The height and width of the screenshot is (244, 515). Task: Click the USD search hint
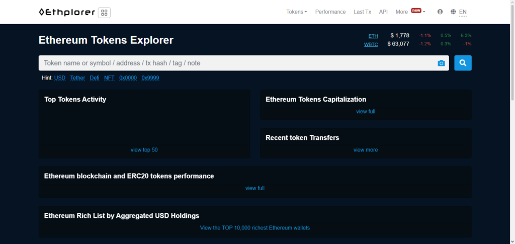(60, 78)
